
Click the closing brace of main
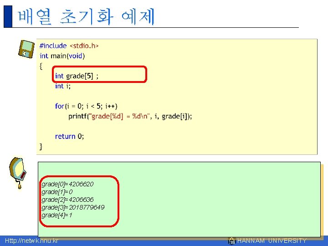coord(41,147)
